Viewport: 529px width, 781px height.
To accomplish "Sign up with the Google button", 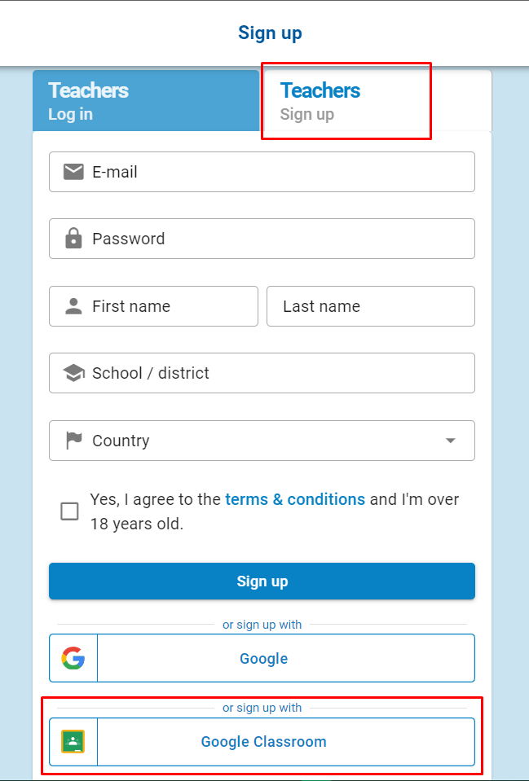I will (262, 658).
